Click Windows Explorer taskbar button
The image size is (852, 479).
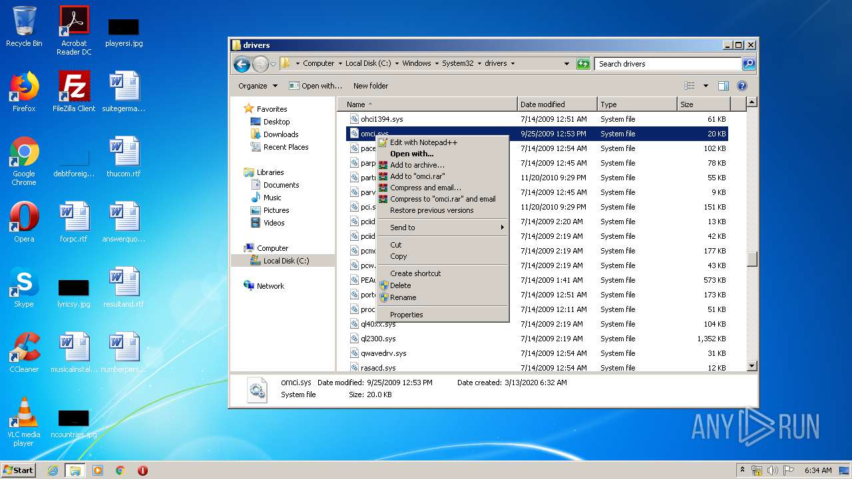(x=75, y=470)
